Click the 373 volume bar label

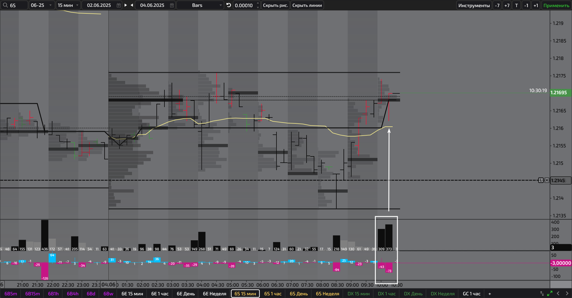tap(389, 249)
